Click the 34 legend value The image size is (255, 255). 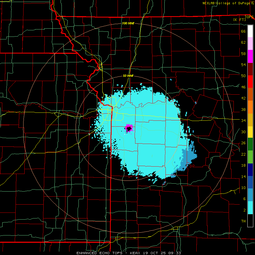point(243,121)
